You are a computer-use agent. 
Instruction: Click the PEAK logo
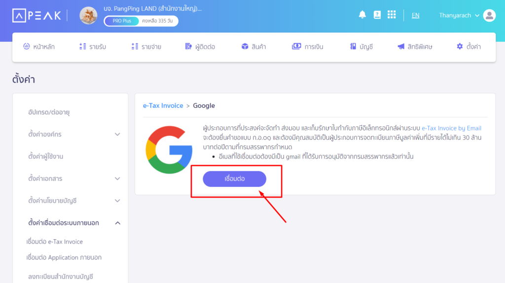coord(36,15)
